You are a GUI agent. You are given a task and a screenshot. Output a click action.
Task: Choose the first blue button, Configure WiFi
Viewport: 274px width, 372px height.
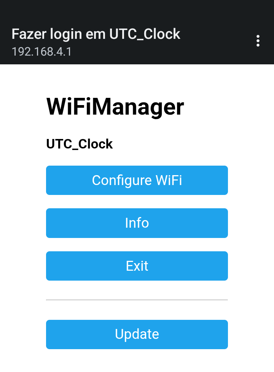click(x=137, y=180)
